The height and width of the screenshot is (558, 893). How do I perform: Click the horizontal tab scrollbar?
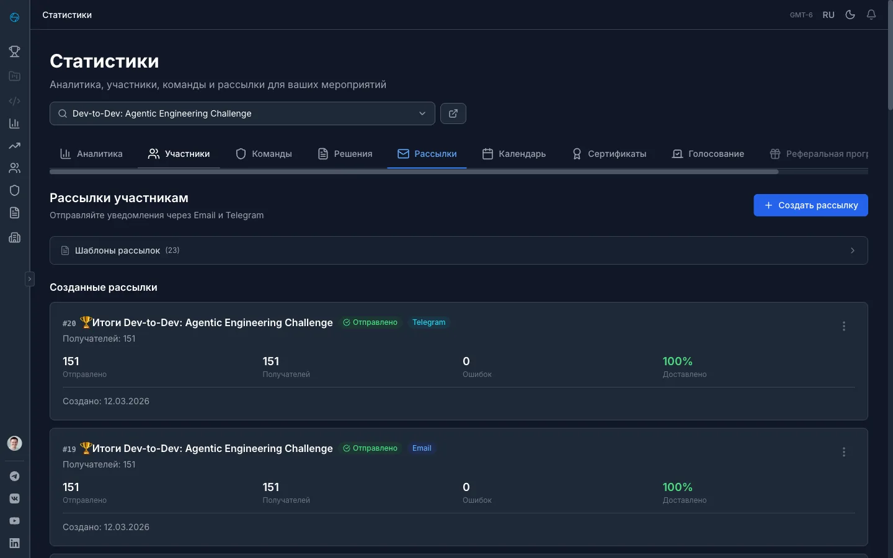(x=414, y=172)
